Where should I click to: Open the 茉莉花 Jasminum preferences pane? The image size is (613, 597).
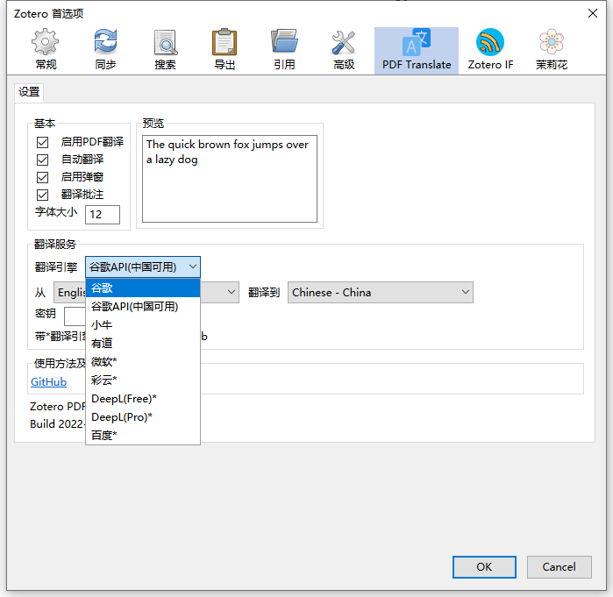tap(552, 50)
